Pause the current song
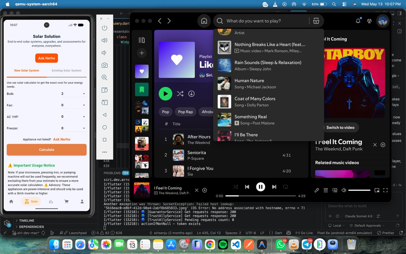Viewport: 406px width, 254px height. [x=261, y=187]
